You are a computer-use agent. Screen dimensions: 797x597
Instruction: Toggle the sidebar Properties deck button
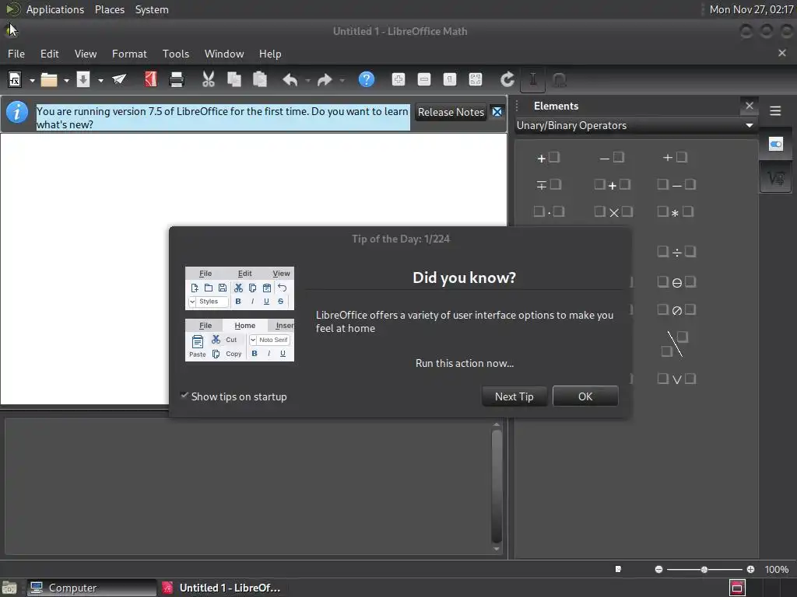(776, 144)
